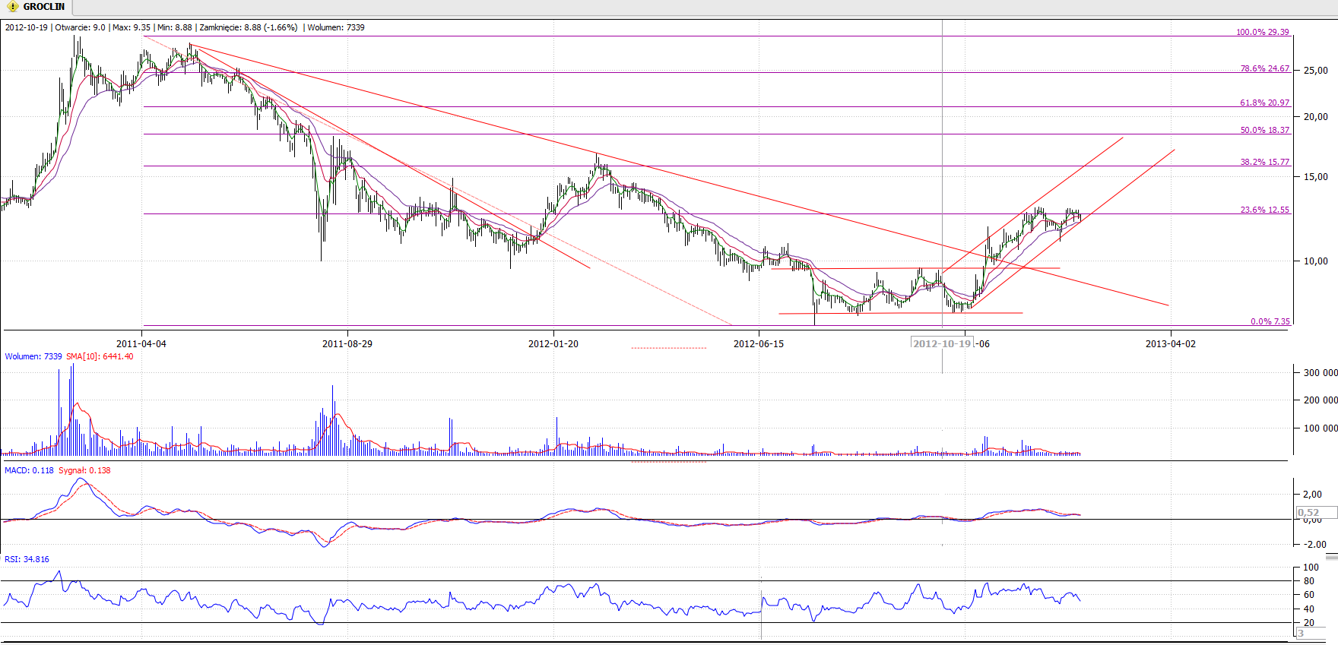Click the 78.6% 24.67 Fibonacci label
The image size is (1338, 645).
(x=1265, y=68)
